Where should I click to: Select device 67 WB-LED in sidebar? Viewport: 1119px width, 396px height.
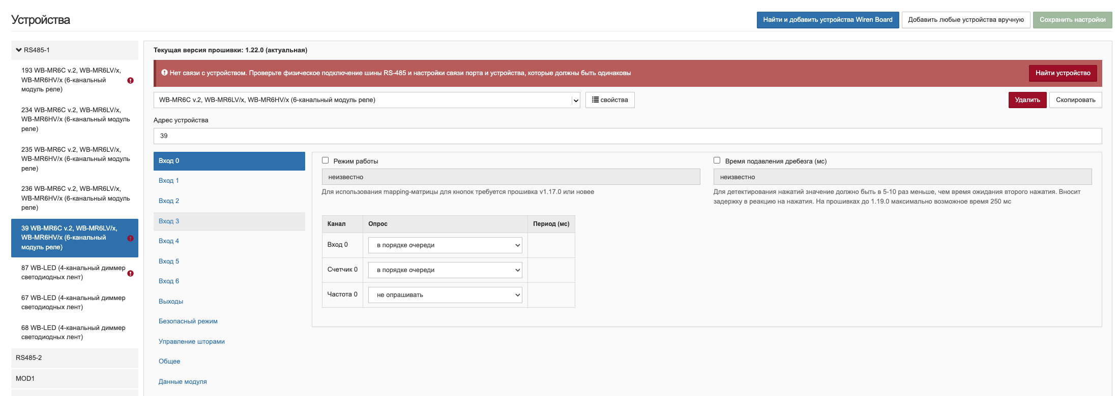coord(73,303)
